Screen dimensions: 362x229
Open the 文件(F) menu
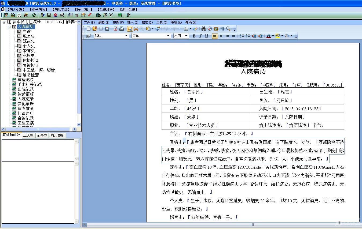pos(89,22)
